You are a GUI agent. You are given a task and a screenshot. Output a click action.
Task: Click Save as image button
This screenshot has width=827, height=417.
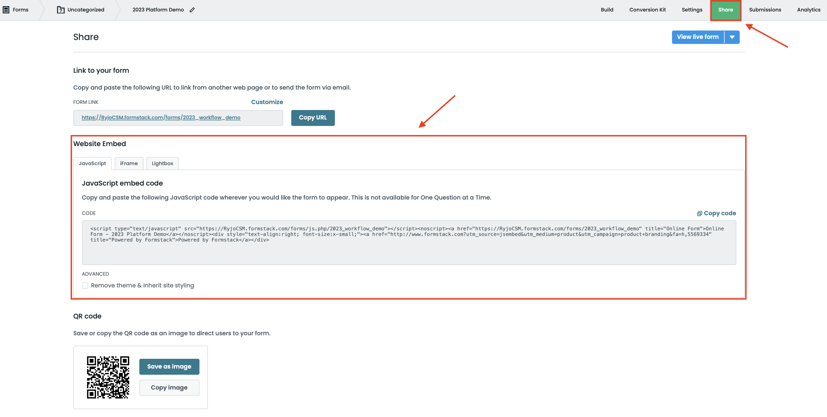pos(169,366)
